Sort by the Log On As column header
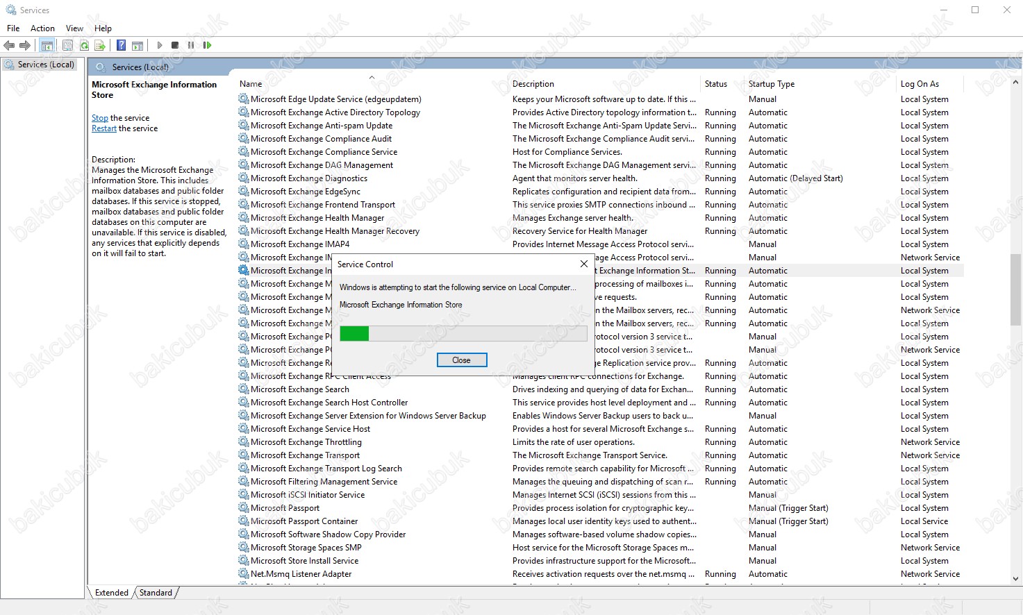1023x615 pixels. point(931,84)
